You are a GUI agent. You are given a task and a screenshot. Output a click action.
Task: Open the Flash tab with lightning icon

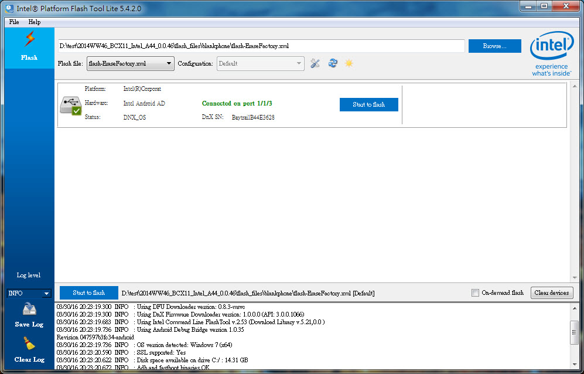coord(29,46)
